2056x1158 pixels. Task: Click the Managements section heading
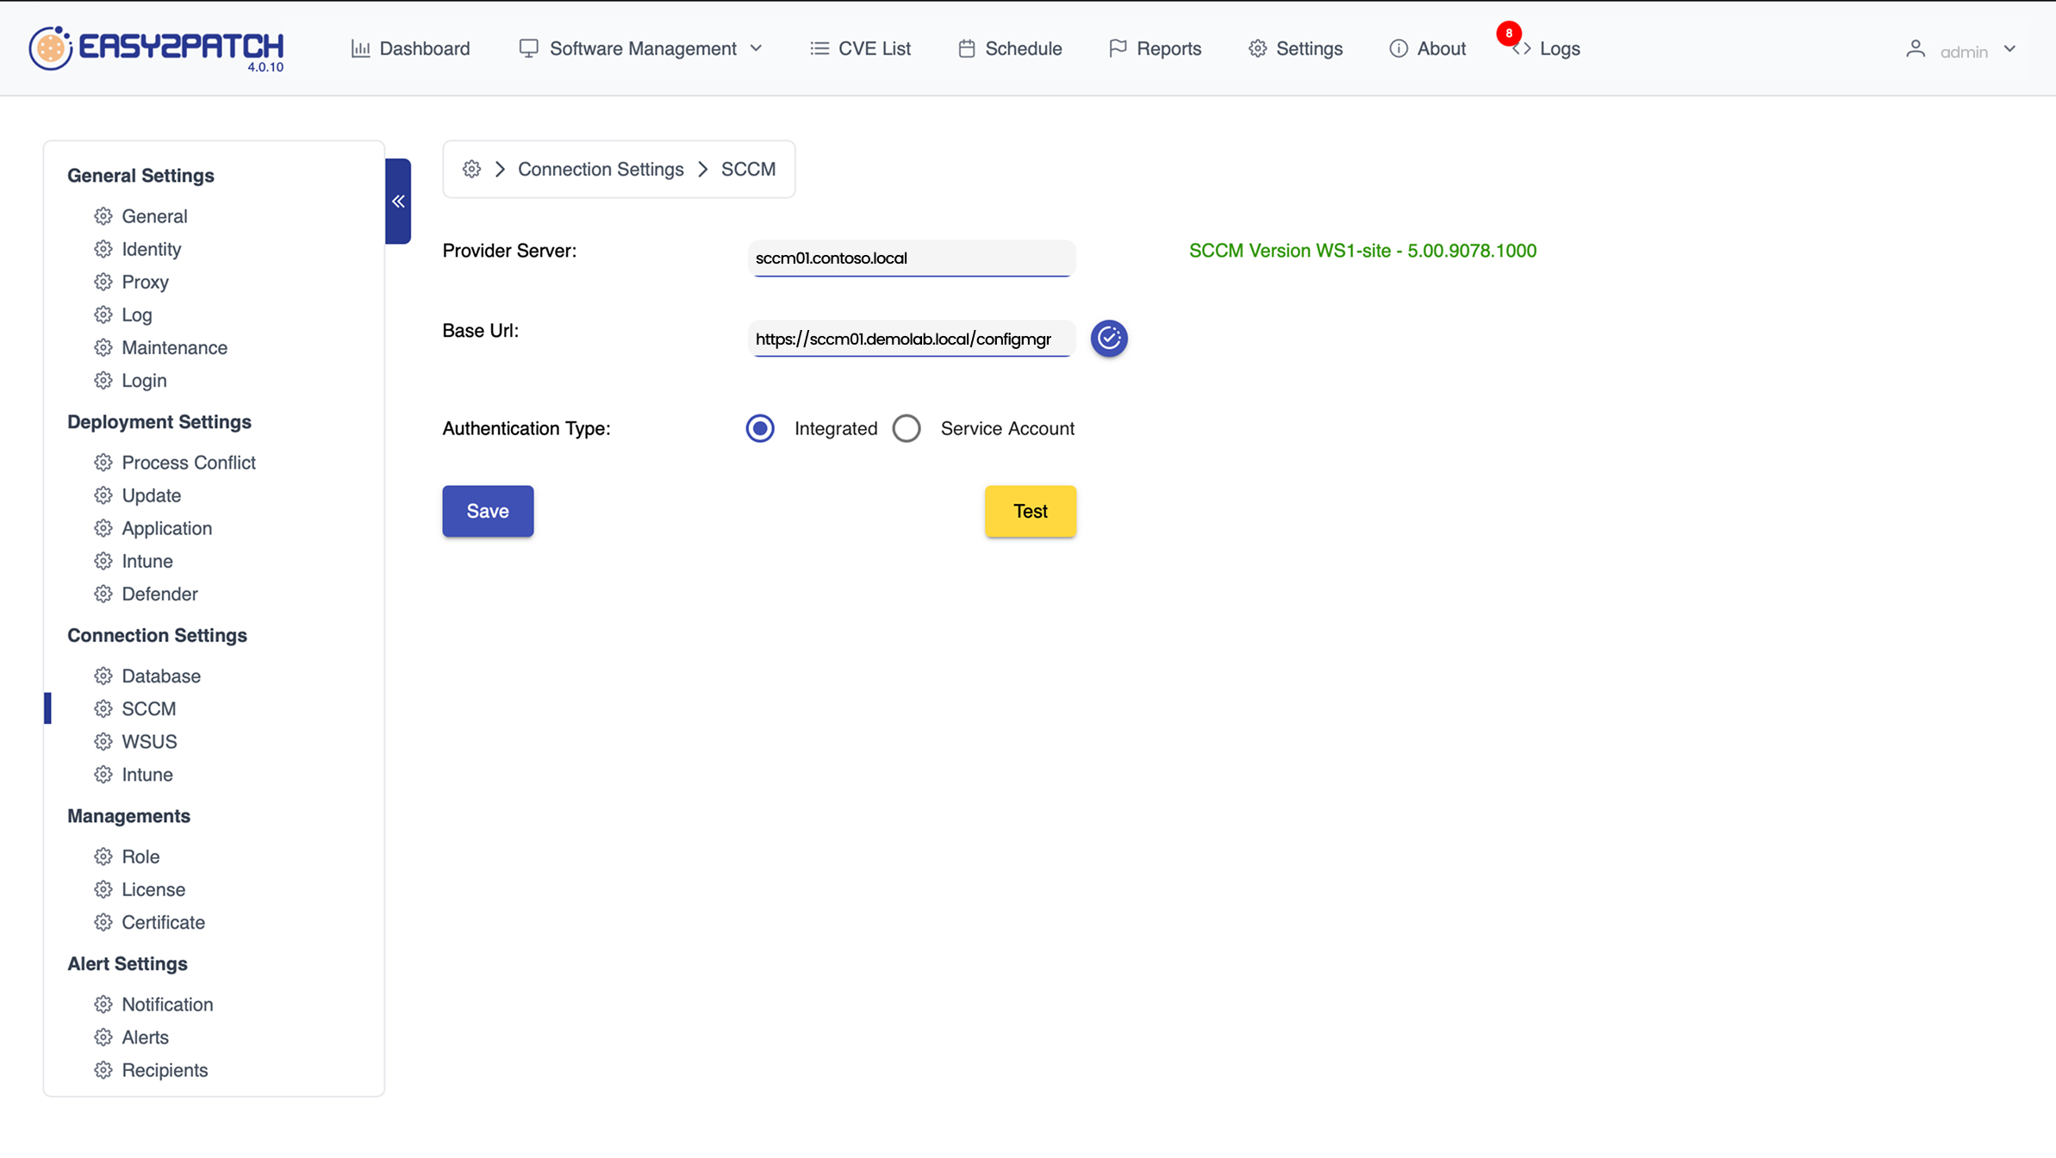pyautogui.click(x=128, y=816)
